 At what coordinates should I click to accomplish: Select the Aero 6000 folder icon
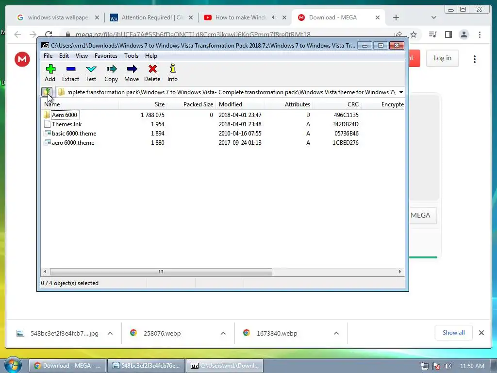47,115
